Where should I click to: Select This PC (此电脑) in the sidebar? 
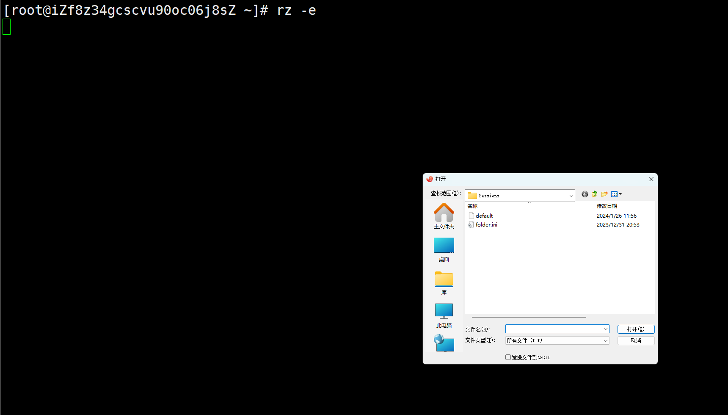(x=444, y=315)
